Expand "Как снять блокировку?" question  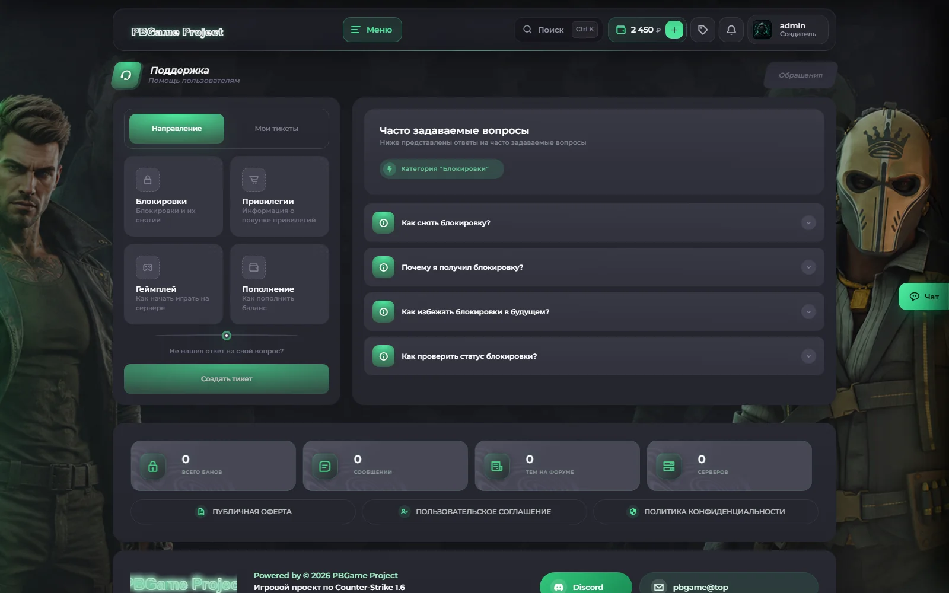(594, 223)
